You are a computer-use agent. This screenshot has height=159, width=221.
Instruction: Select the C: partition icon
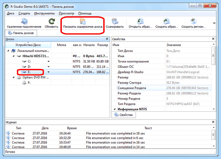pyautogui.click(x=24, y=62)
